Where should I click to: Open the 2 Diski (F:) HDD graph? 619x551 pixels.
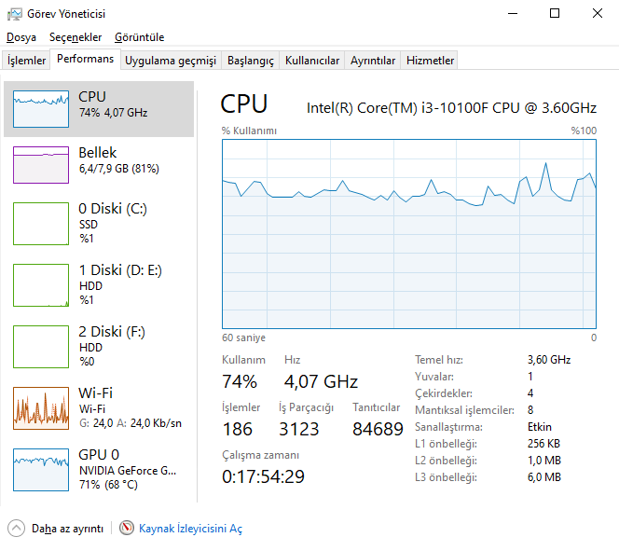pos(41,346)
